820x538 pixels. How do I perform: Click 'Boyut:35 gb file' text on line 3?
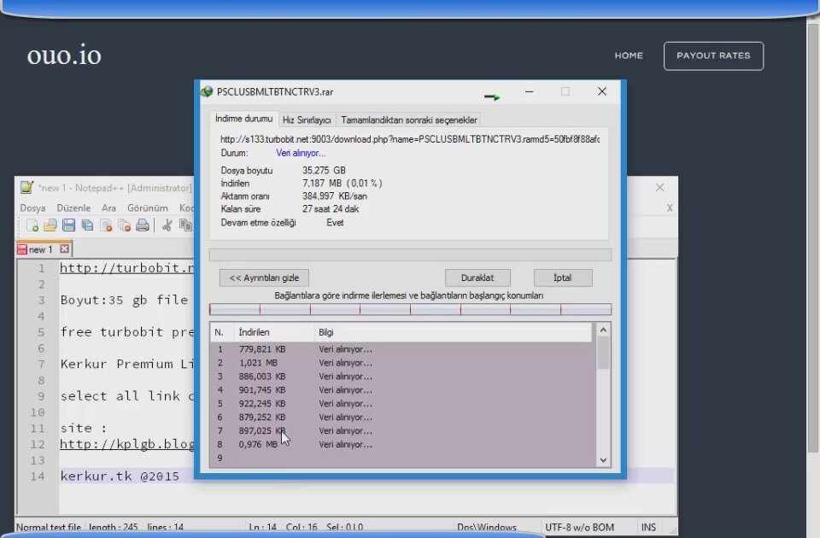[x=124, y=300]
